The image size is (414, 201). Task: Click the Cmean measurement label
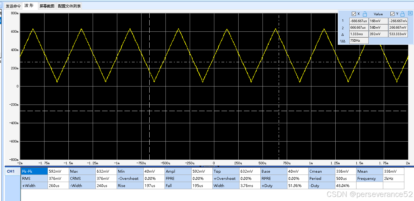tap(322, 171)
